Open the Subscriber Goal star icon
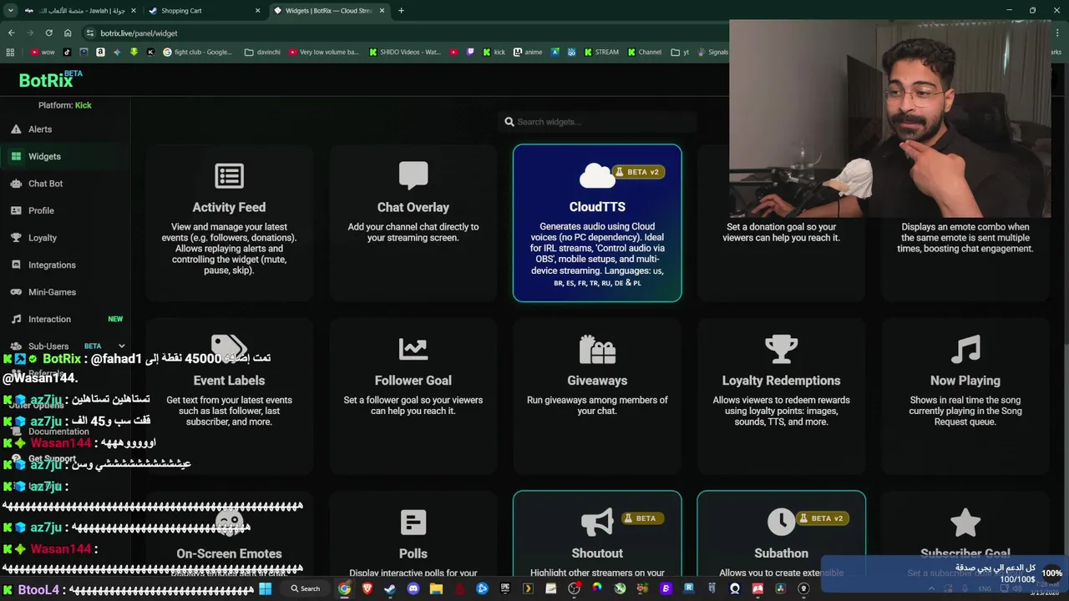The height and width of the screenshot is (601, 1069). pyautogui.click(x=965, y=523)
